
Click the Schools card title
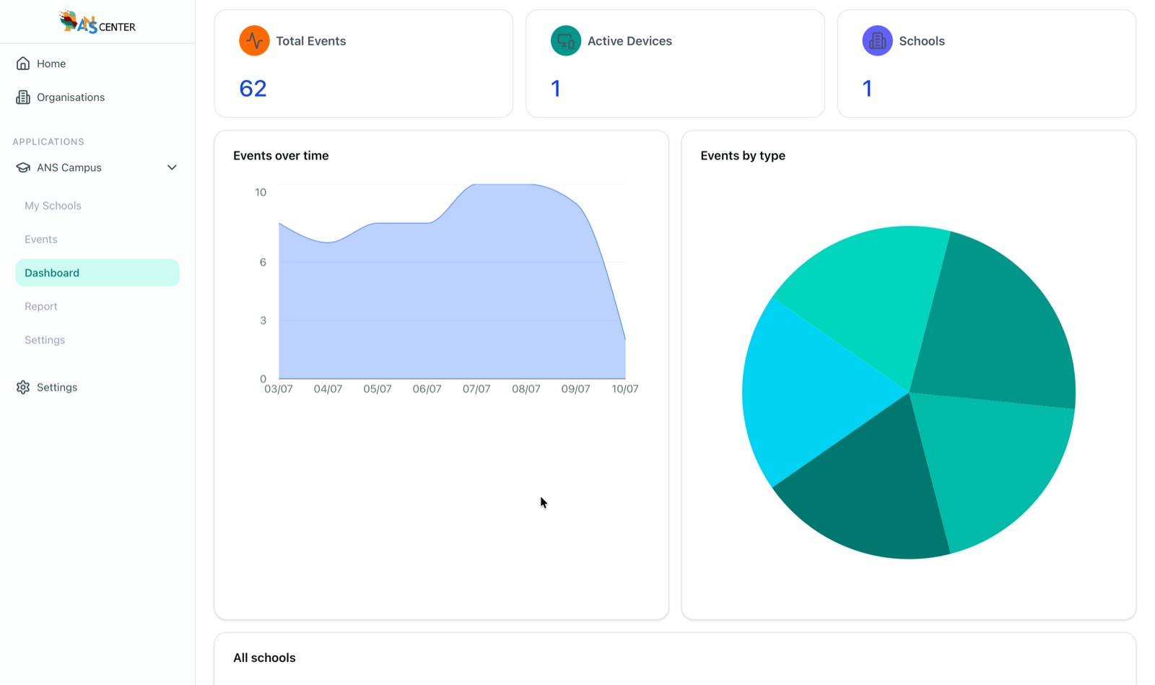click(x=922, y=41)
